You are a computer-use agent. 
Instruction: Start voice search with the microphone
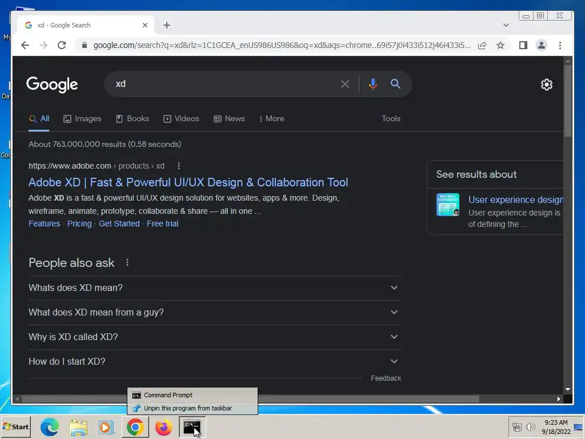[372, 84]
